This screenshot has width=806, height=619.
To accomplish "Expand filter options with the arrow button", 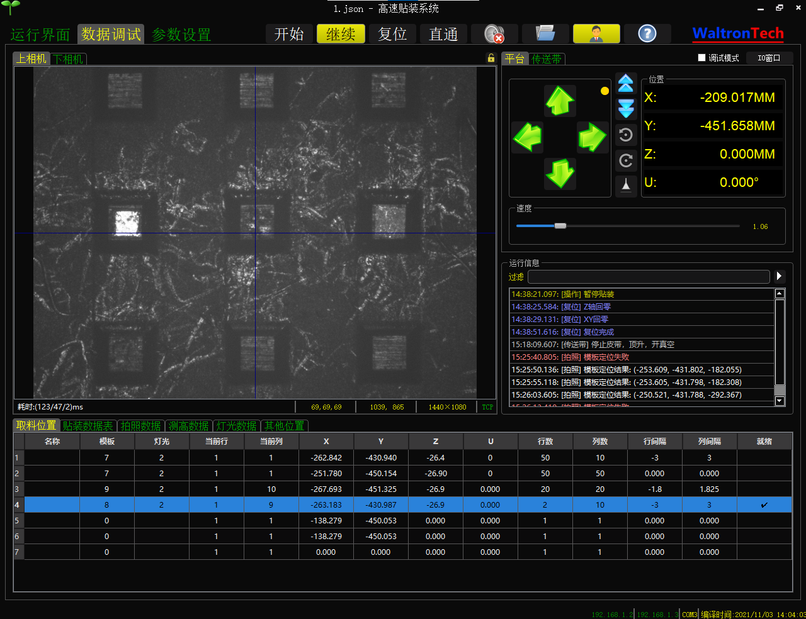I will click(x=780, y=276).
